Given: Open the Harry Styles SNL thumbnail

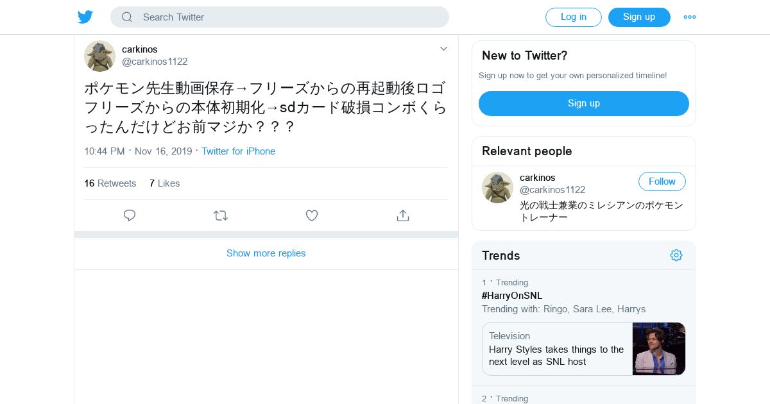Looking at the screenshot, I should [x=659, y=349].
